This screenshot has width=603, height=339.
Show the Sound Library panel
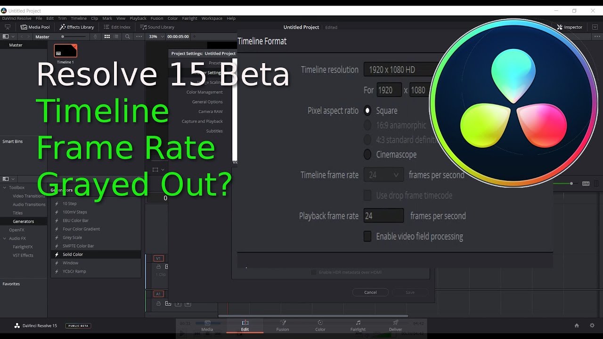tap(157, 27)
